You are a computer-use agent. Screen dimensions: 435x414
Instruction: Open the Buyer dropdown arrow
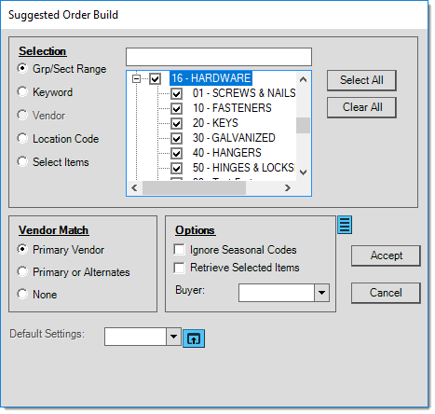pos(321,293)
